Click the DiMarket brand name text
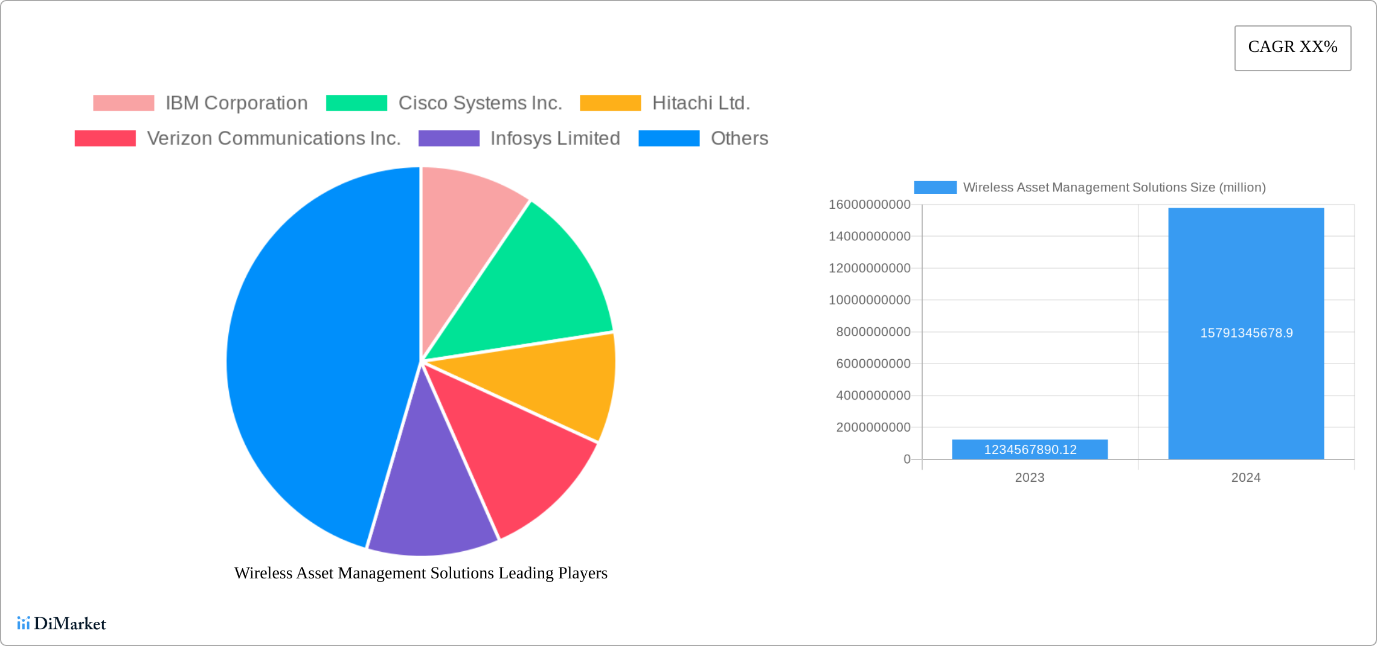This screenshot has width=1377, height=646. [x=69, y=623]
